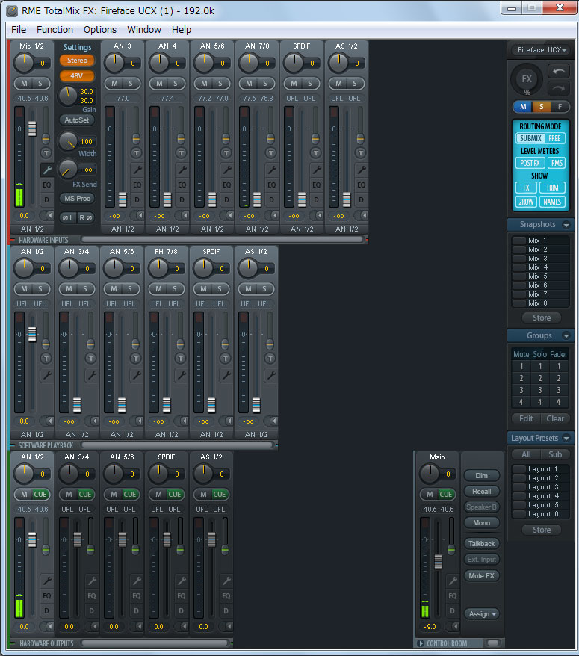Open the Function menu
The width and height of the screenshot is (579, 656).
coord(55,30)
